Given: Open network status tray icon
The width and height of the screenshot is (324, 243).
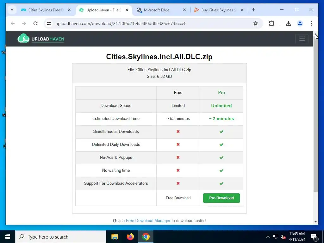Looking at the screenshot, I should [x=276, y=237].
